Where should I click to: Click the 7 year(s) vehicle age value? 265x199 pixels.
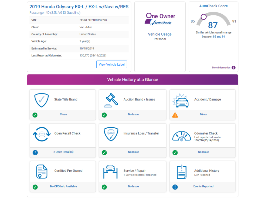tap(85, 41)
